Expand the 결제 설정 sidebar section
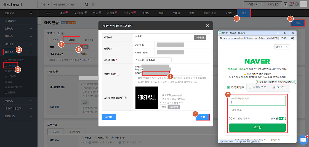309x147 pixels. tap(31, 37)
